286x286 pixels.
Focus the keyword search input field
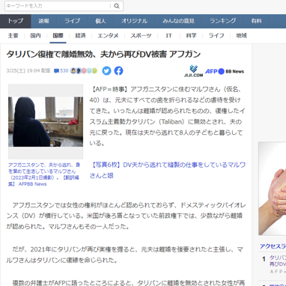(x=58, y=6)
